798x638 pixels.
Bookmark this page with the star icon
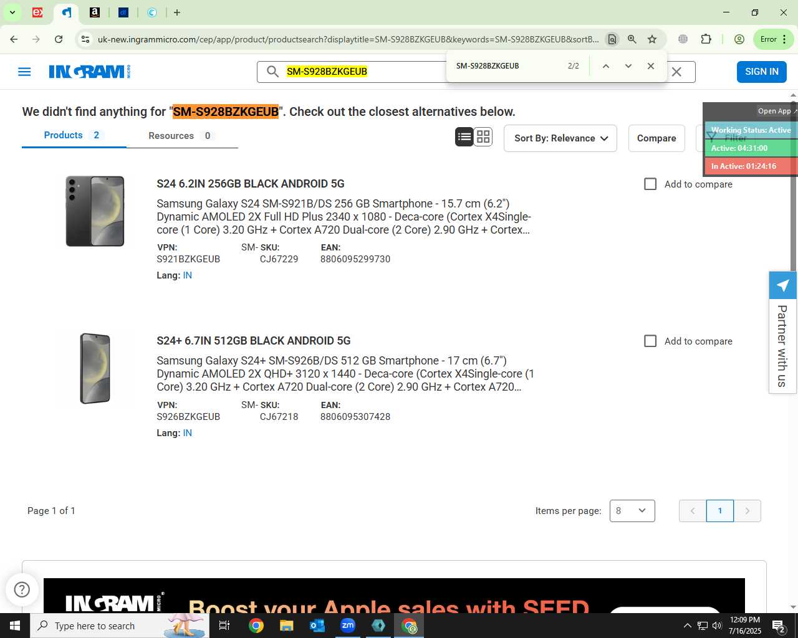(x=652, y=39)
